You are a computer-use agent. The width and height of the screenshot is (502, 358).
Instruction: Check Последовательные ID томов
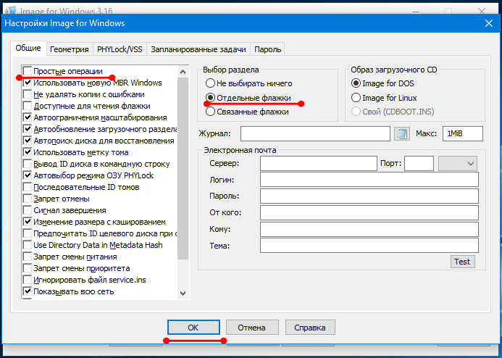[28, 187]
